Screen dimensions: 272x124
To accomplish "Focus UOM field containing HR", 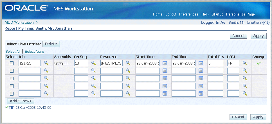I will (x=233, y=63).
